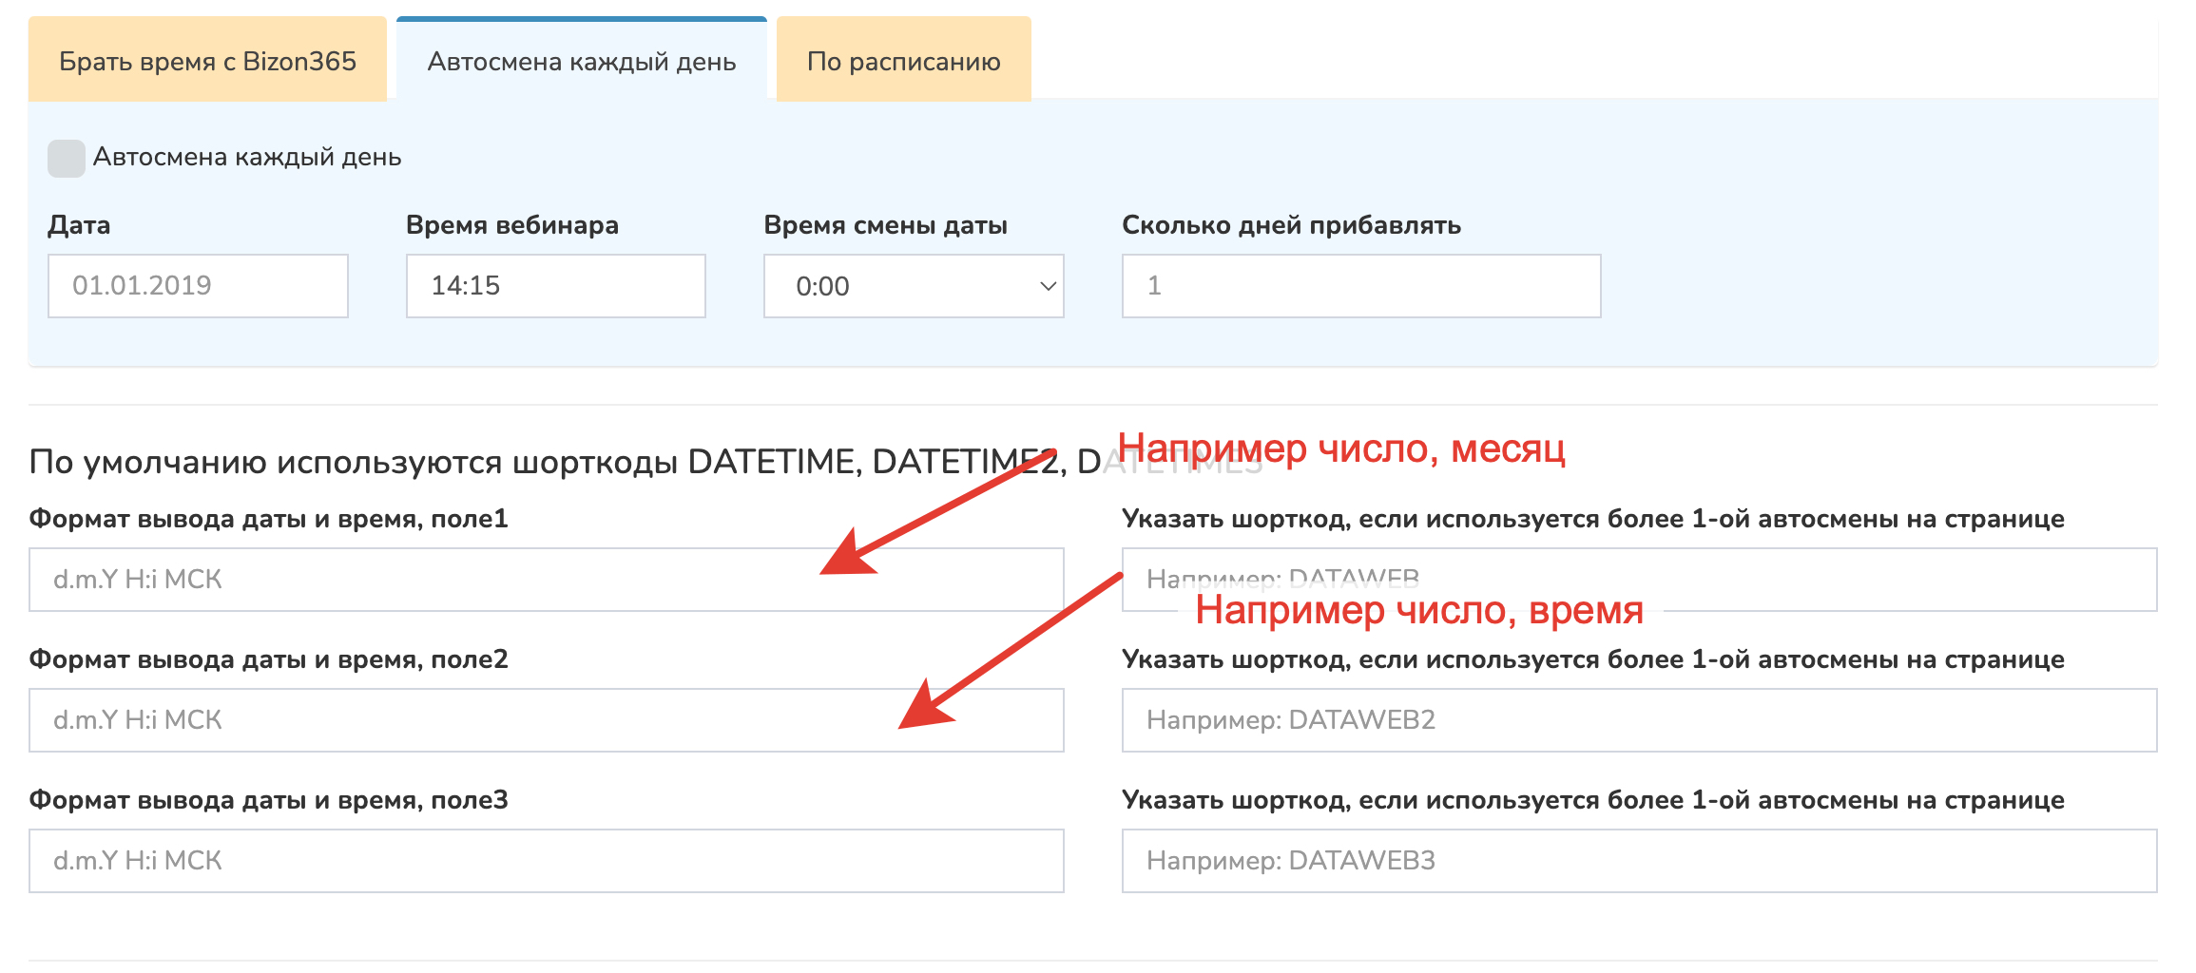The image size is (2196, 973).
Task: Focus the shortcode field with placeholder DATAWEB3
Action: [x=1639, y=861]
